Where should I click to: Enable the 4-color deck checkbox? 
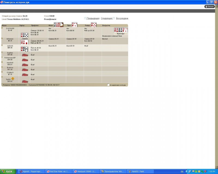(x=108, y=85)
